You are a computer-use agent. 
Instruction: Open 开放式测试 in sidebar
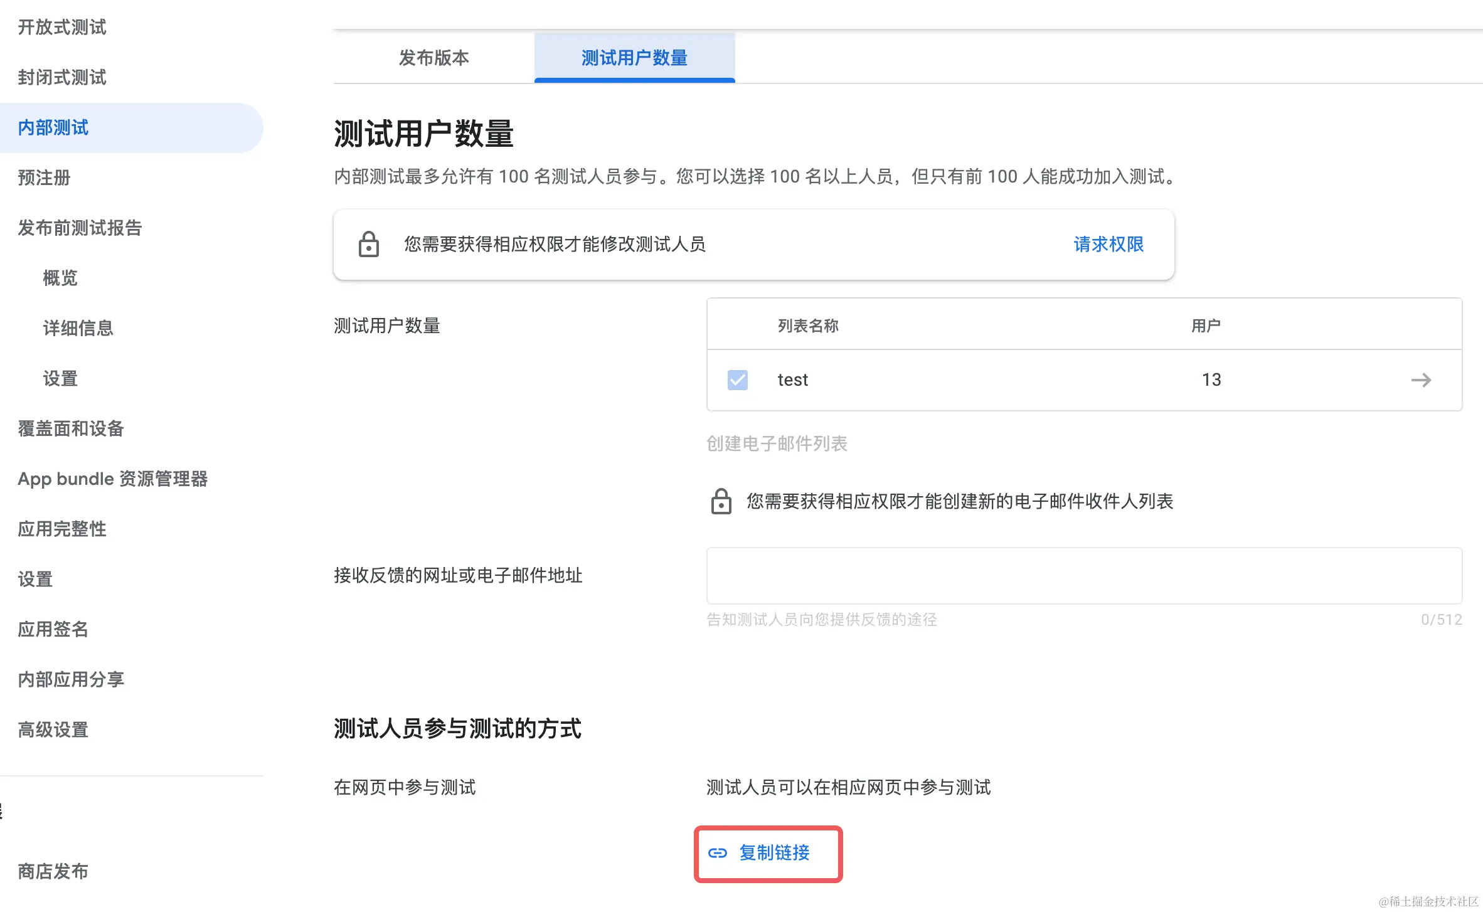[62, 27]
